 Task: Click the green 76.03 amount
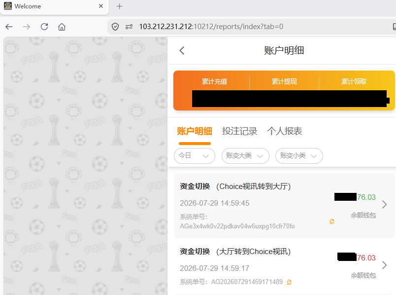click(x=366, y=197)
